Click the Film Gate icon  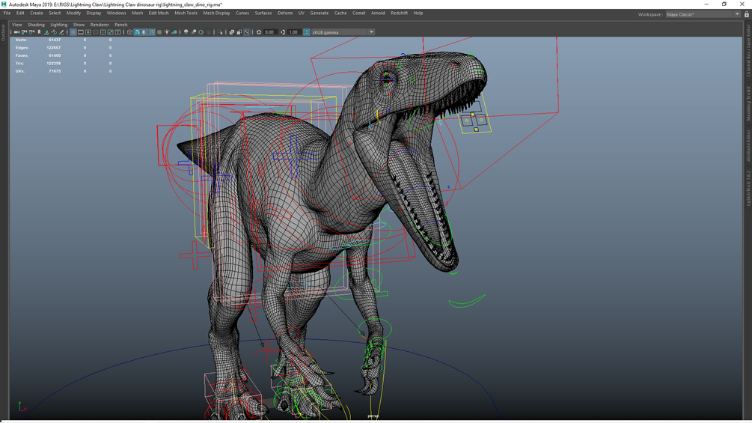pyautogui.click(x=81, y=32)
